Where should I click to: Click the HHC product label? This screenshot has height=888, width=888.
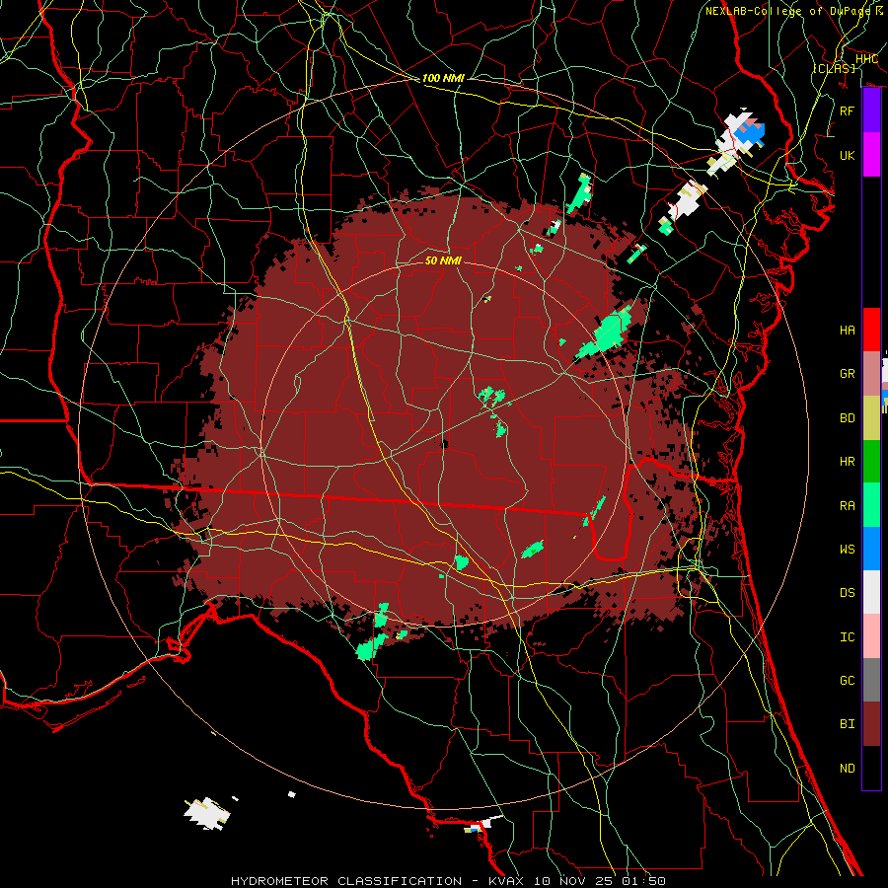[866, 59]
